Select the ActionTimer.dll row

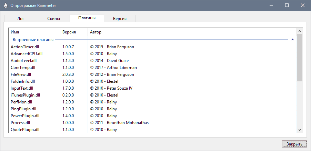pyautogui.click(x=153, y=47)
